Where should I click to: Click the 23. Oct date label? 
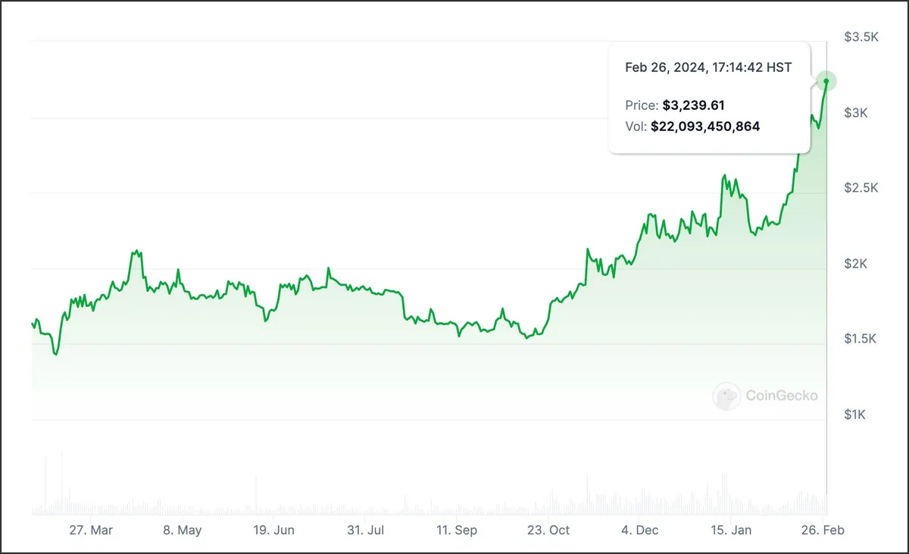coord(549,530)
